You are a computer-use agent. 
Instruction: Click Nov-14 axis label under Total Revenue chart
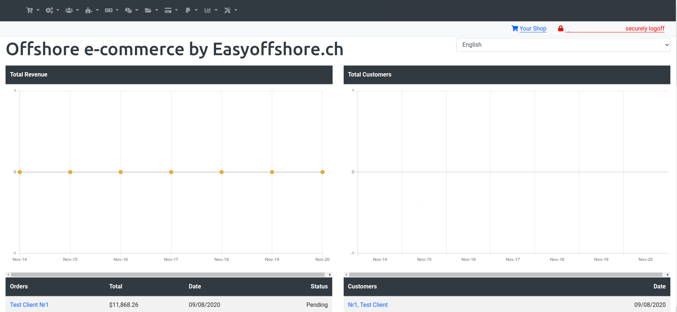point(20,259)
